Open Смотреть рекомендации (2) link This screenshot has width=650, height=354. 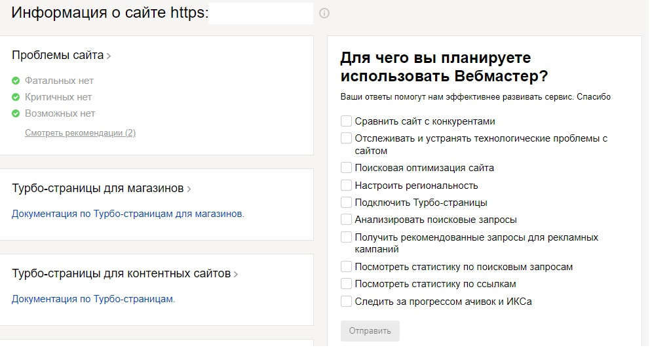coord(80,133)
